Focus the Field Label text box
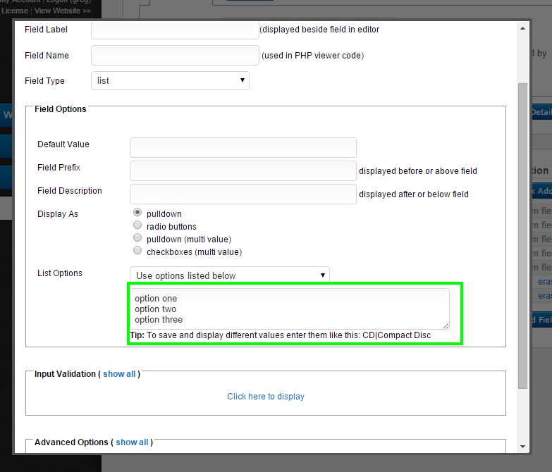 (175, 30)
